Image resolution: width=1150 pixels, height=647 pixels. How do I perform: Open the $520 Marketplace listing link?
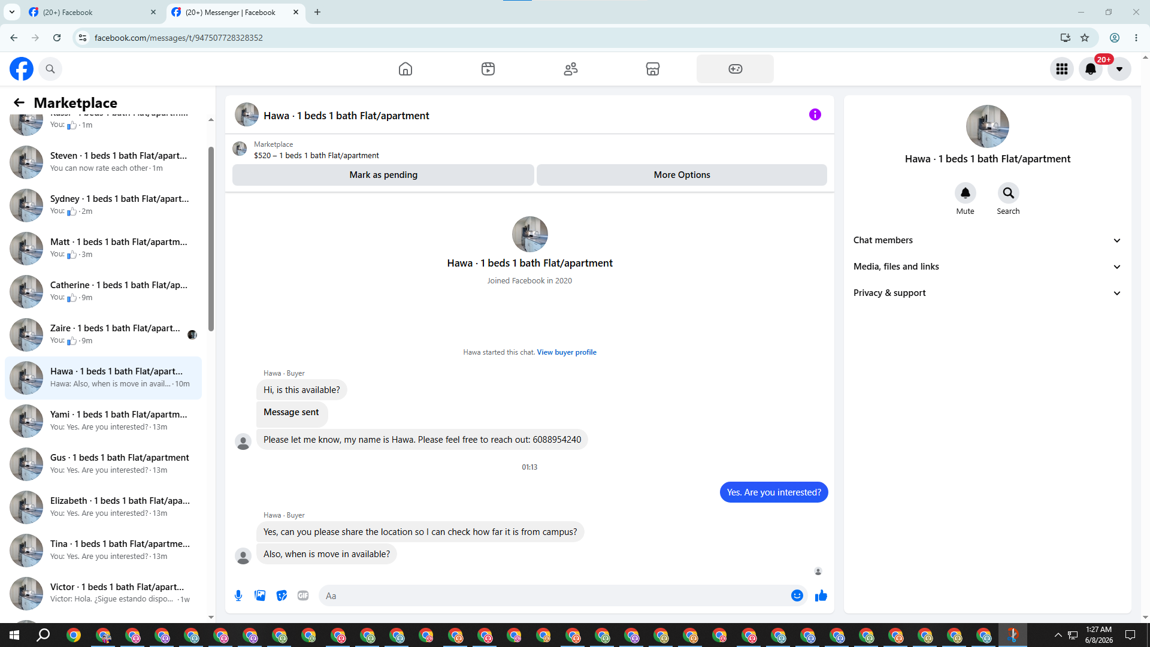(316, 156)
